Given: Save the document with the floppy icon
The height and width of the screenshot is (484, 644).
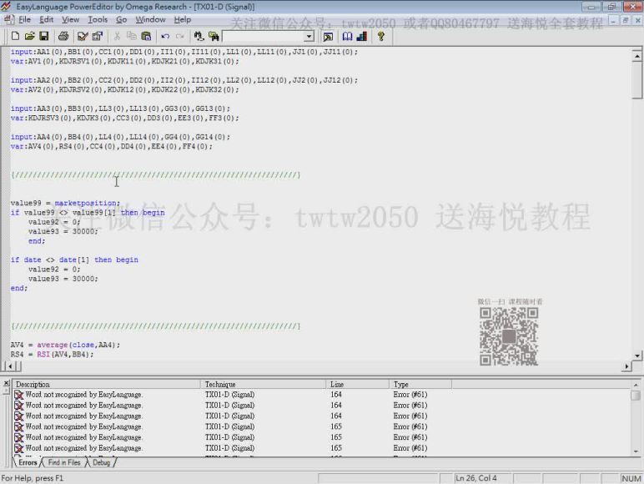Looking at the screenshot, I should [x=43, y=36].
